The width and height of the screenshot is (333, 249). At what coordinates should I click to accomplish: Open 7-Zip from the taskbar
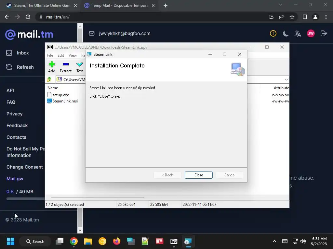click(x=174, y=241)
